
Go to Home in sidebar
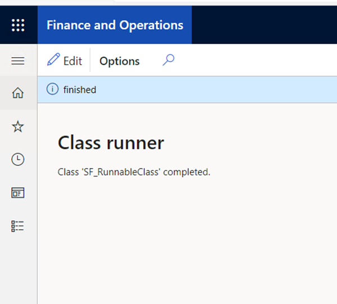point(18,93)
